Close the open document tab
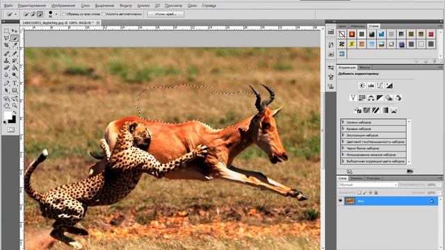This screenshot has height=250, width=445. click(x=98, y=22)
